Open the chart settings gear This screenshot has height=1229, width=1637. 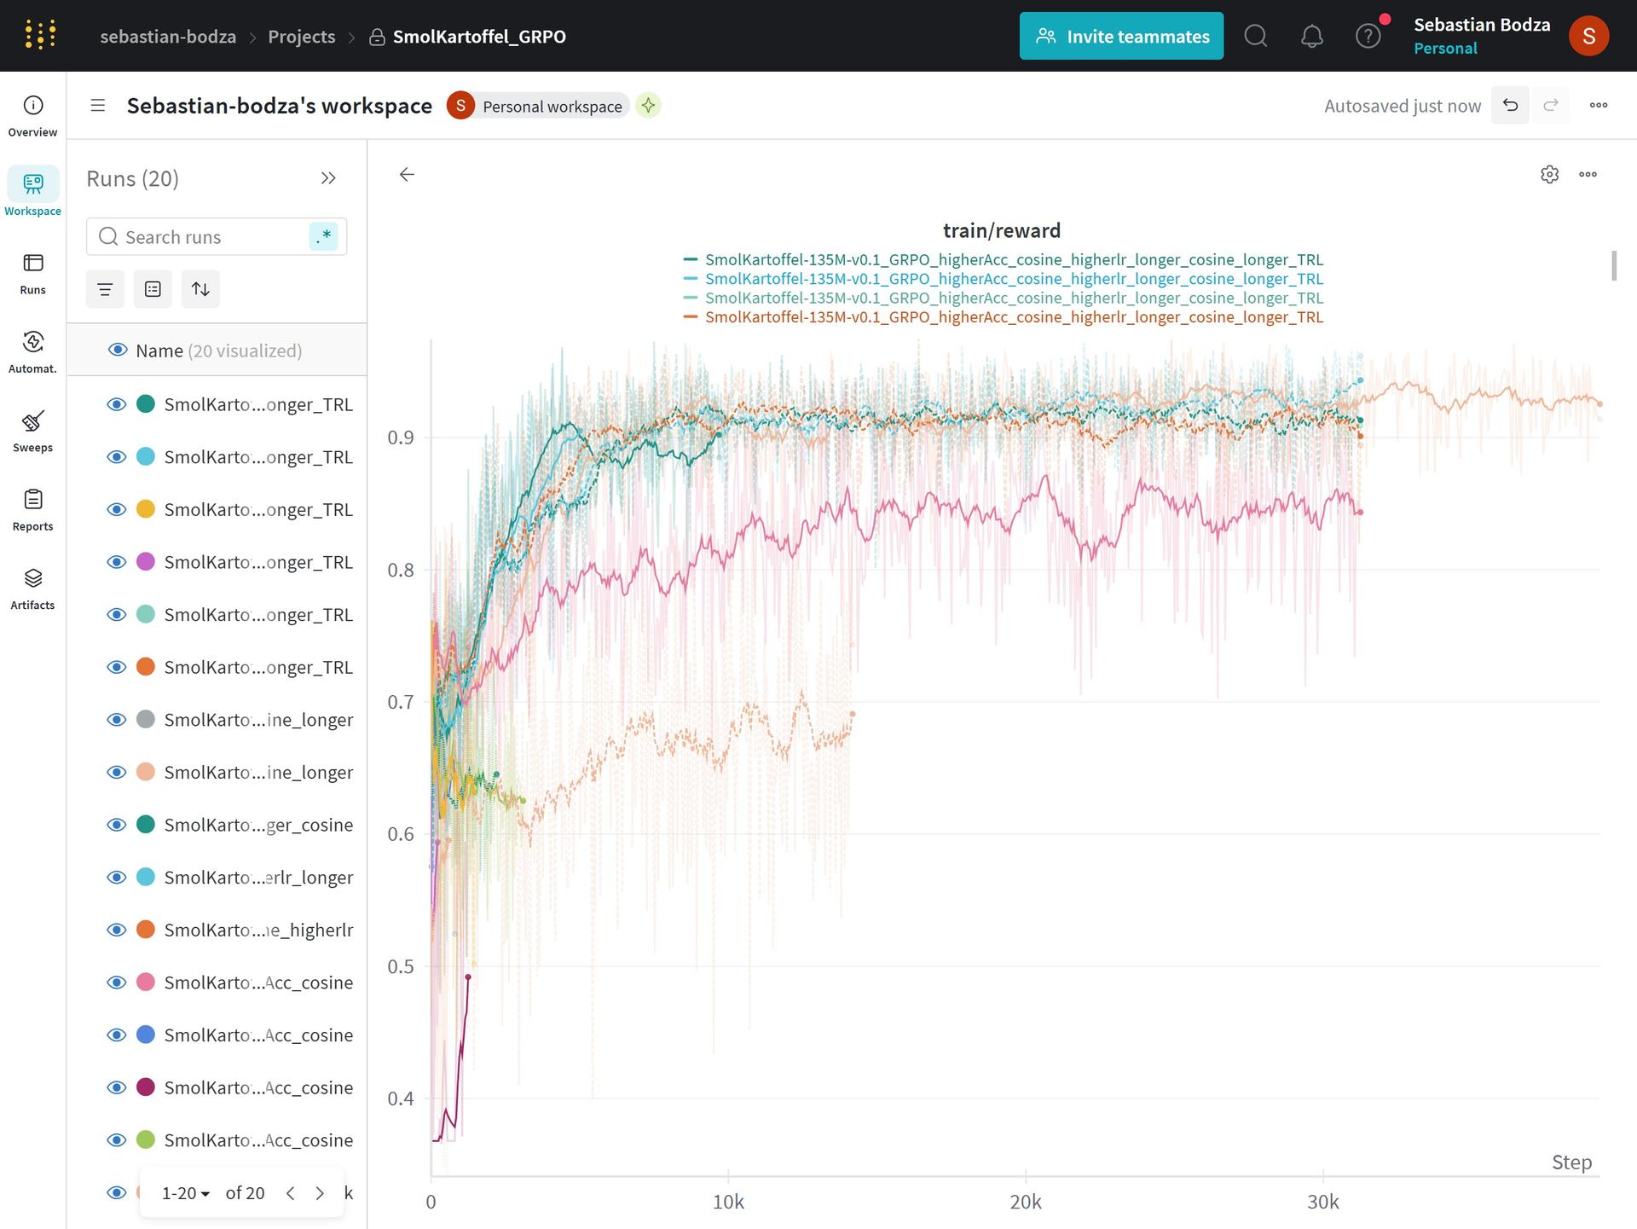tap(1550, 174)
